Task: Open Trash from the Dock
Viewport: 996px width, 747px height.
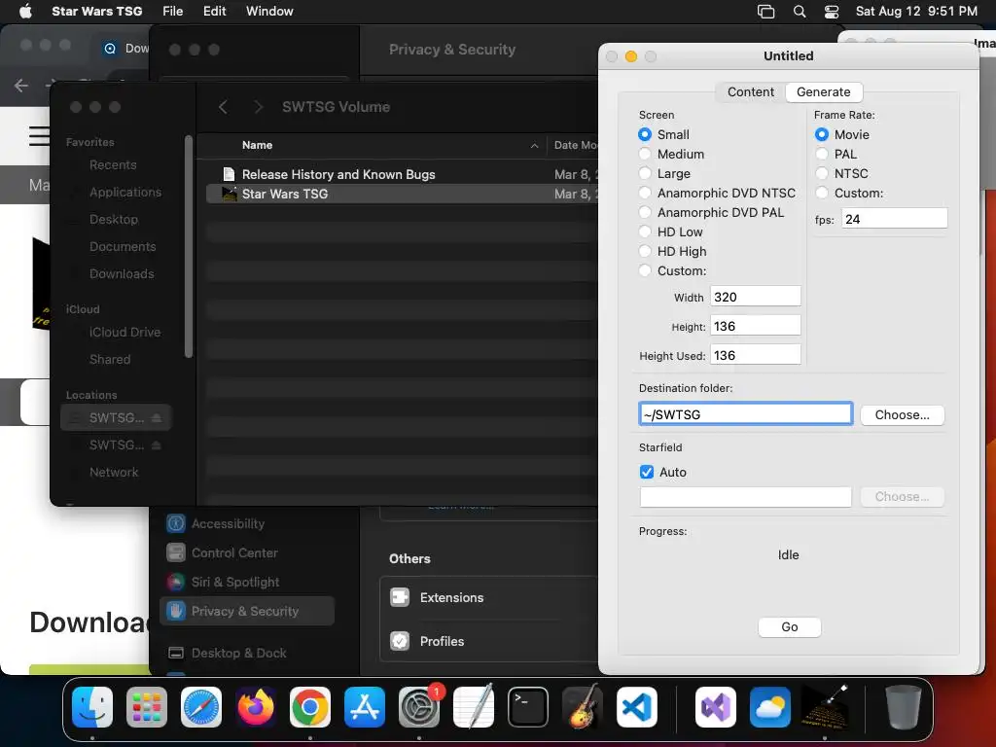Action: pos(904,707)
